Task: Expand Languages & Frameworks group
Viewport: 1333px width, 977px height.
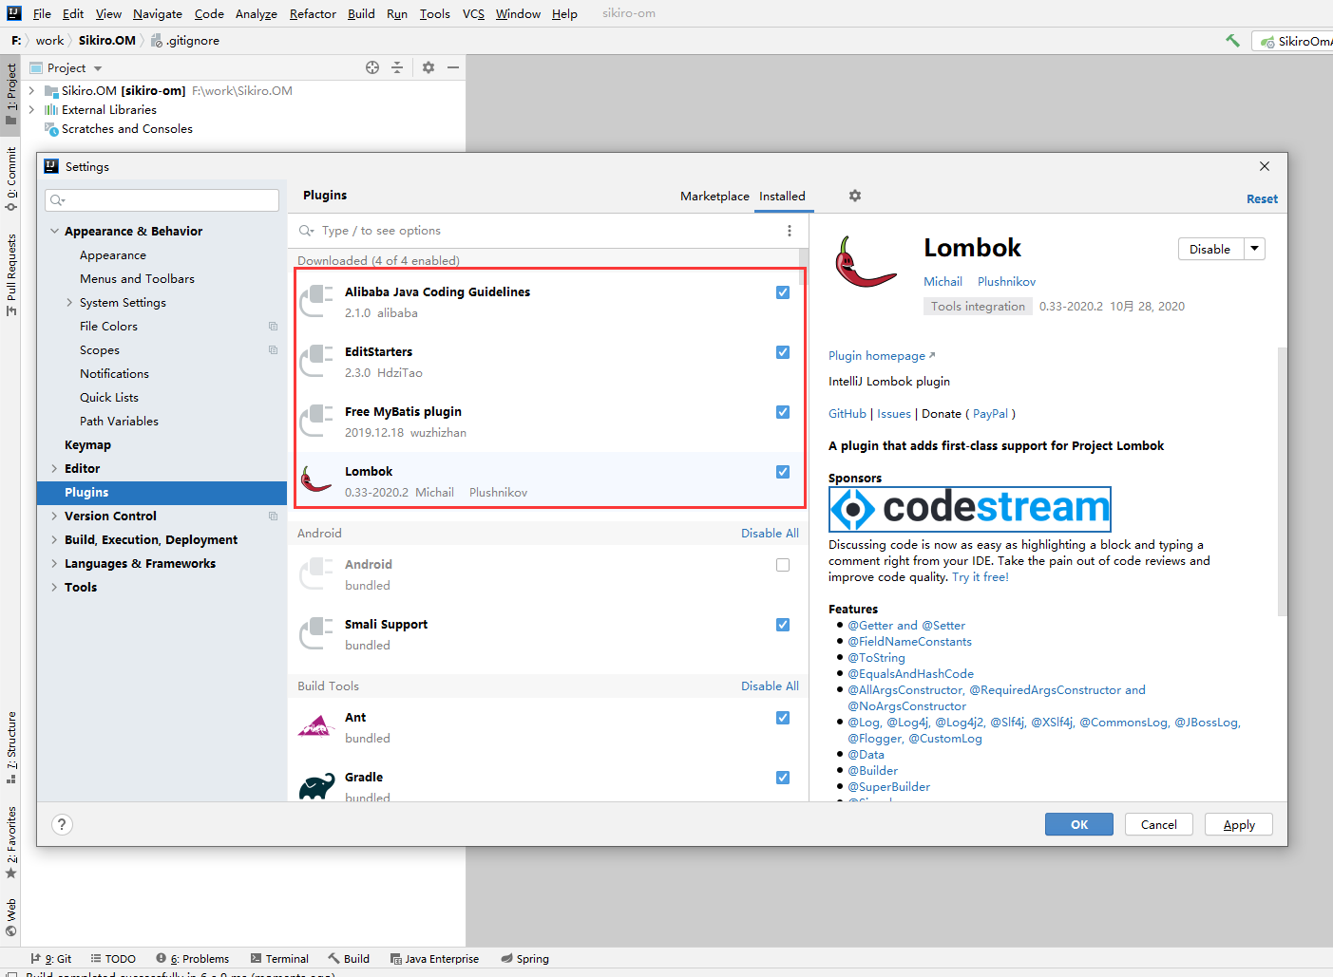Action: pyautogui.click(x=54, y=563)
